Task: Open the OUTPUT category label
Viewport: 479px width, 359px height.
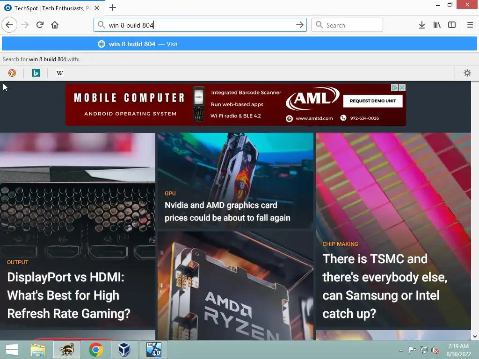Action: pyautogui.click(x=17, y=262)
